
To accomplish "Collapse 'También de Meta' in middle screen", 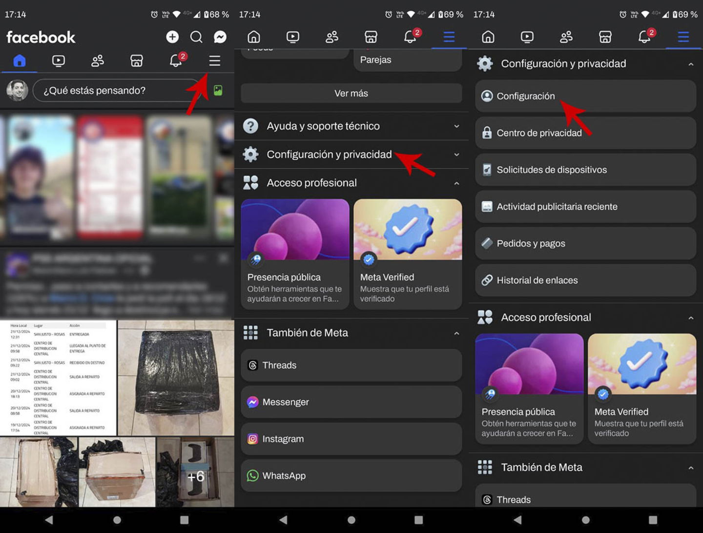I will point(456,334).
